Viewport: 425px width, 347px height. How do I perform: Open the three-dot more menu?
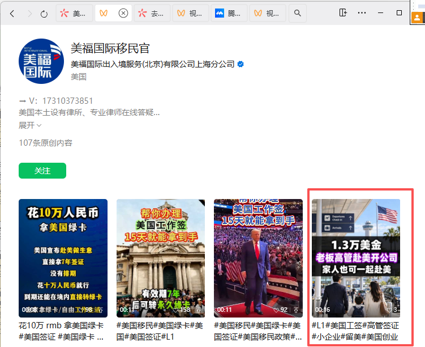pyautogui.click(x=362, y=13)
